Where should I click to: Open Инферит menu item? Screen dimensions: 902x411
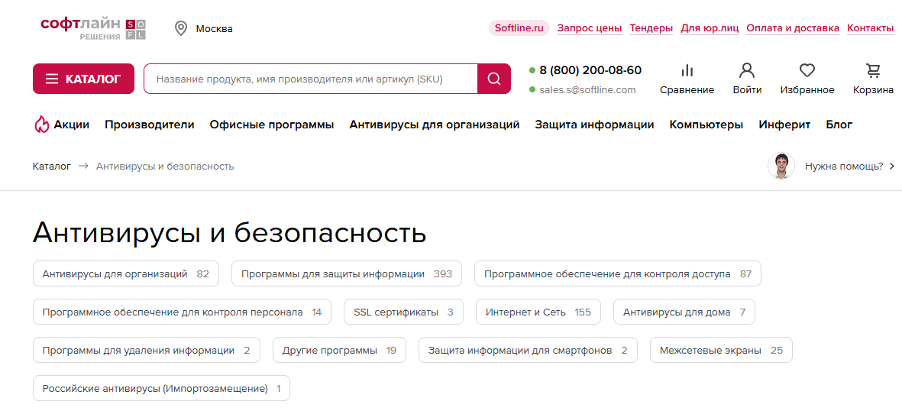tap(784, 125)
